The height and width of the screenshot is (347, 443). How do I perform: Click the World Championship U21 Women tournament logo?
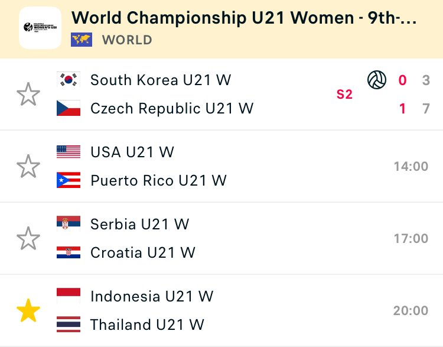pos(40,28)
